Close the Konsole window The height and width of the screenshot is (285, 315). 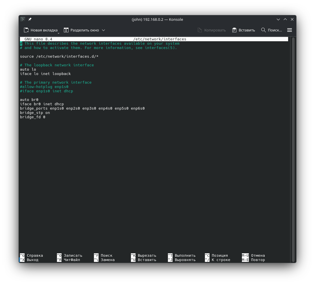coord(292,19)
